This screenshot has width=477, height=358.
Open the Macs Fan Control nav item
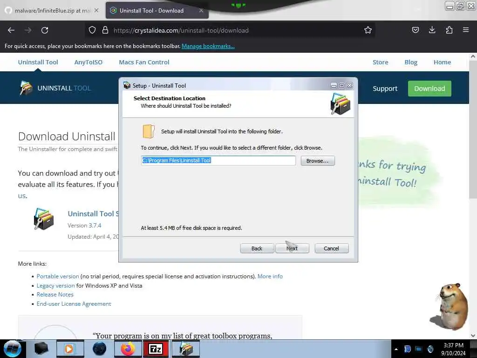pyautogui.click(x=144, y=62)
